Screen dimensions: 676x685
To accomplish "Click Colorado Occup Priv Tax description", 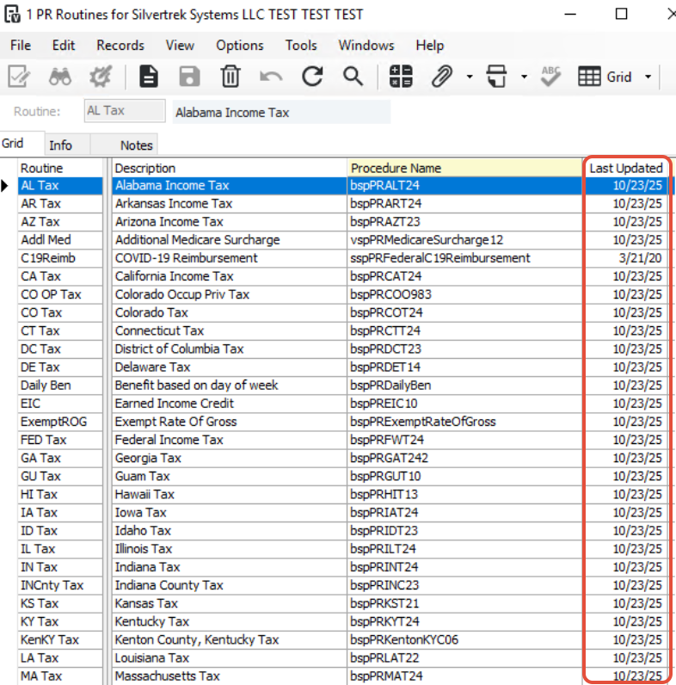I will (x=230, y=294).
